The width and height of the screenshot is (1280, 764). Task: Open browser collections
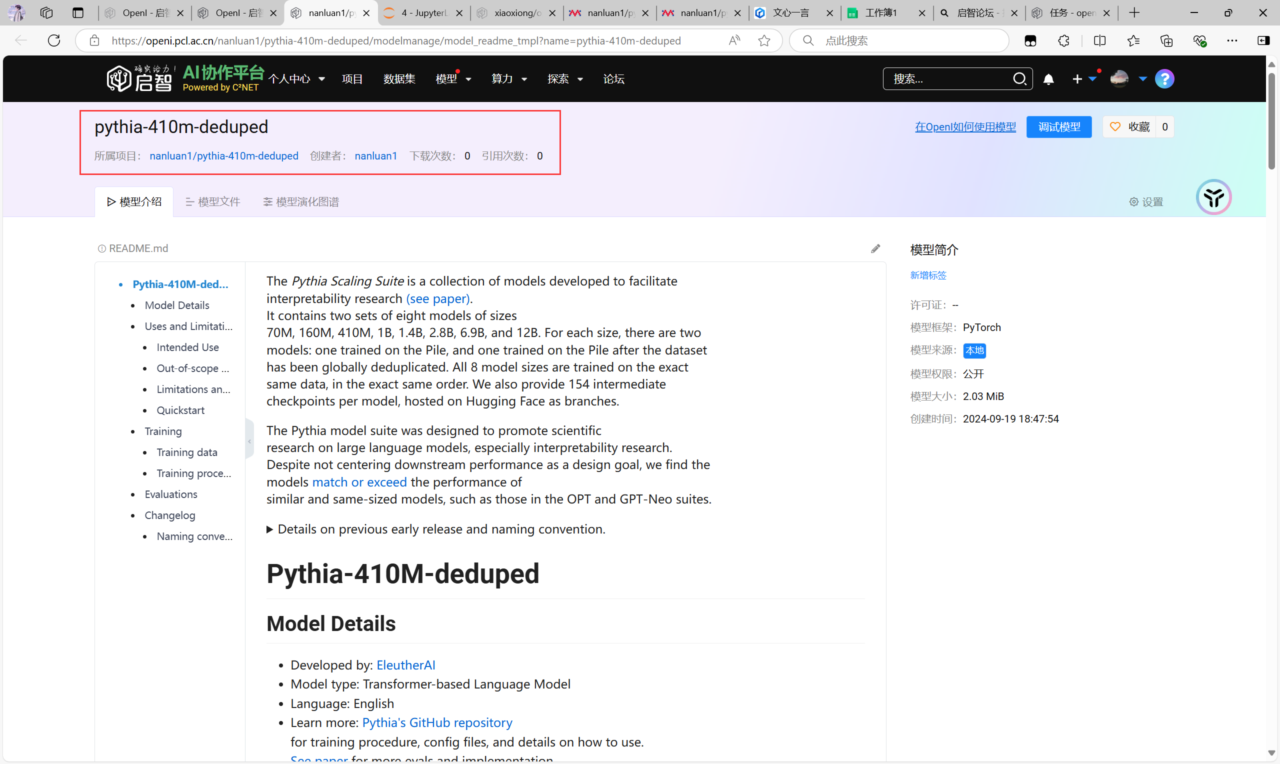(x=1166, y=40)
